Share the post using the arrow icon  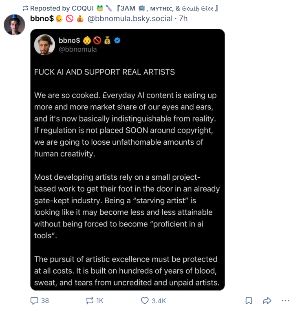[x=267, y=301]
